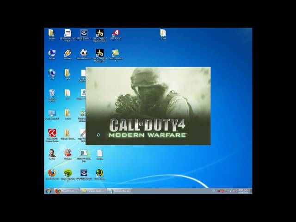Open the monitor-shaped icon above Avira
The height and width of the screenshot is (222, 296).
52,114
